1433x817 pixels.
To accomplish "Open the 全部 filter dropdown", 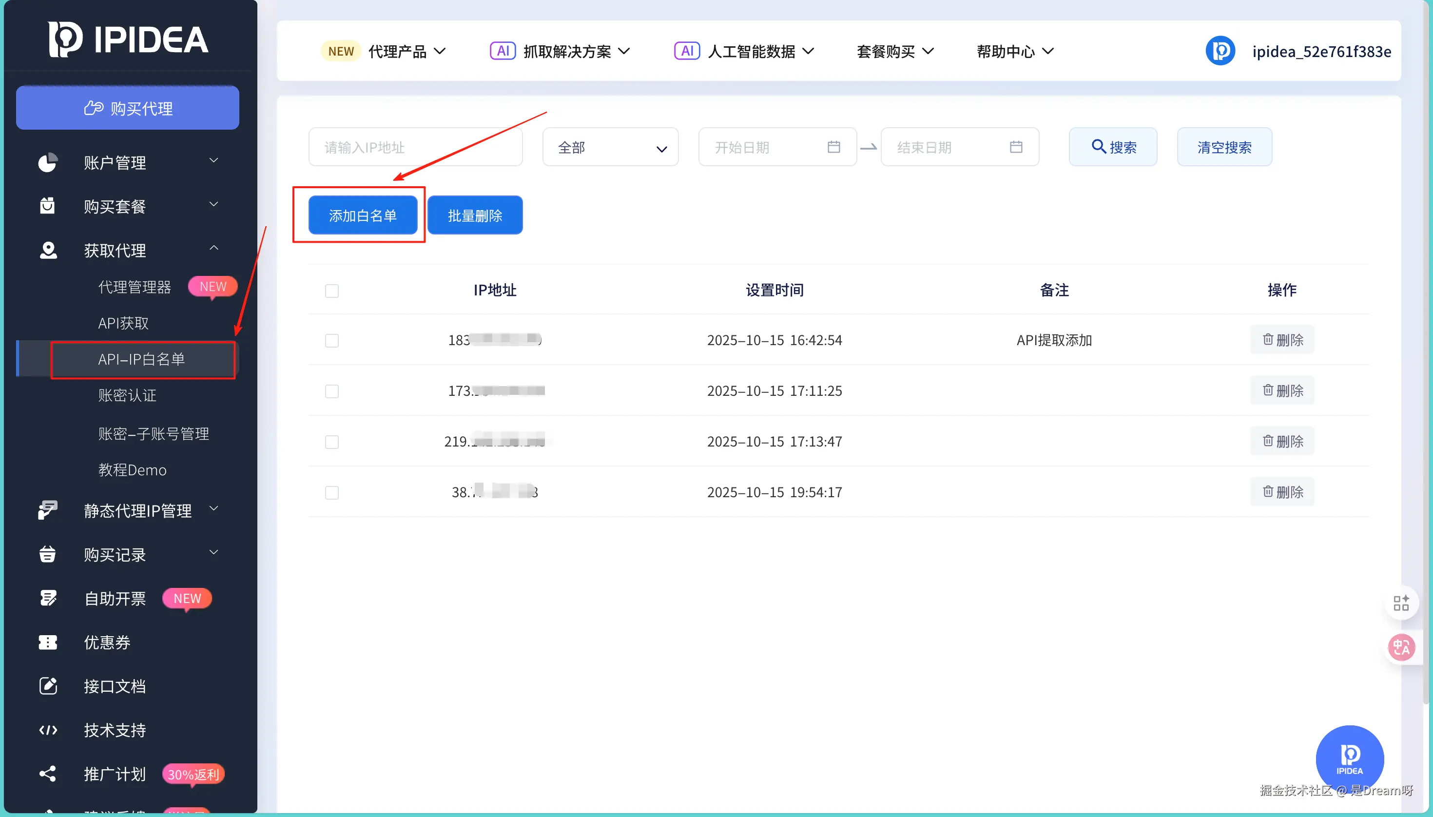I will 610,148.
